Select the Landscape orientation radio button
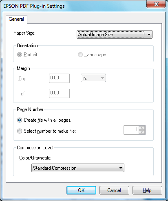Viewport: 168px width, 201px height. coord(80,55)
